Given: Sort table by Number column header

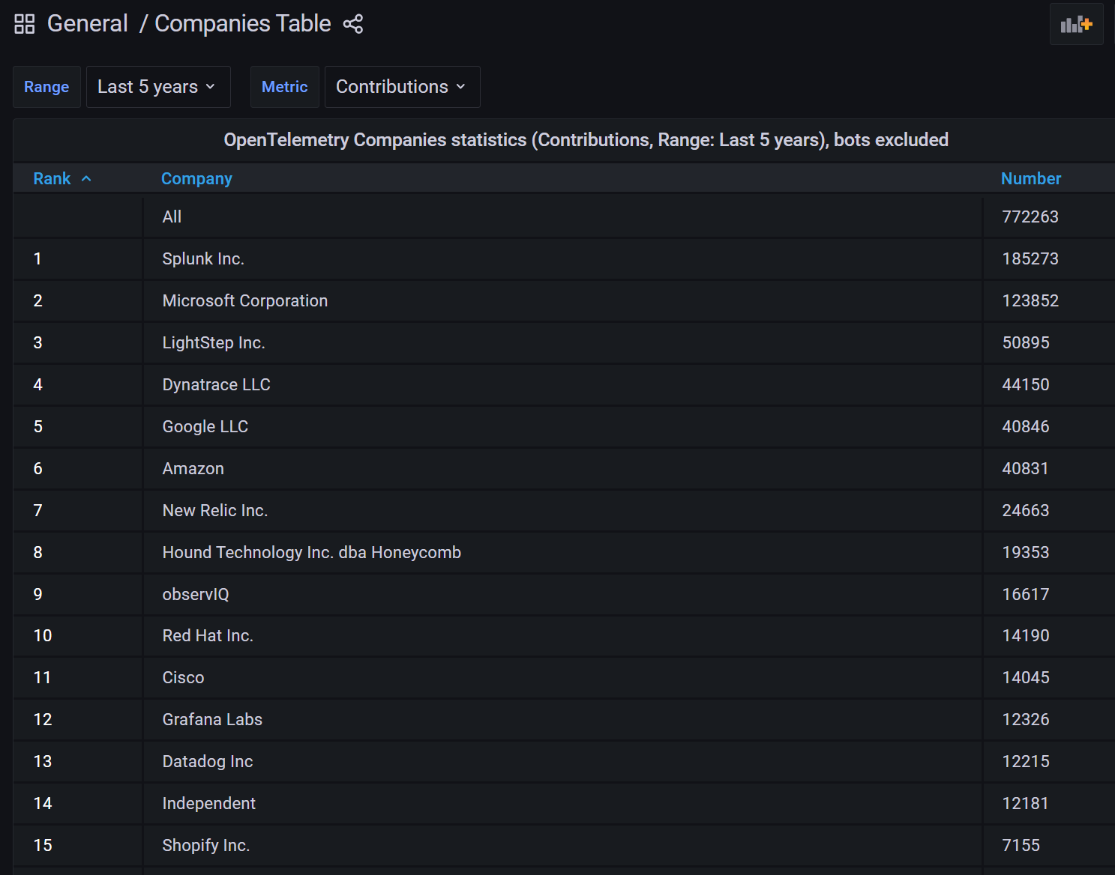Looking at the screenshot, I should (x=1031, y=179).
